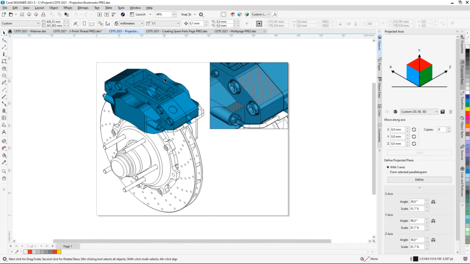
Task: Click the Page 1 tab at document bottom
Action: click(67, 246)
